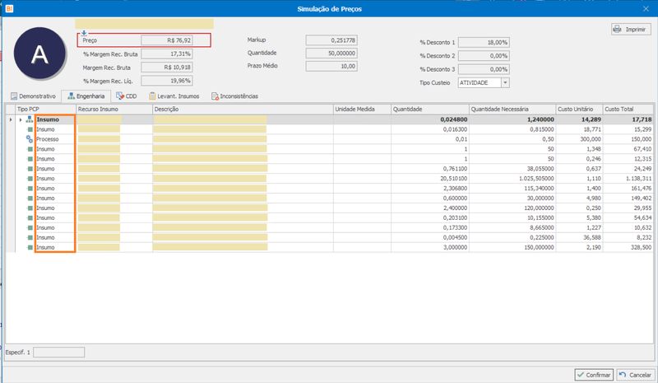Viewport: 658px width, 383px height.
Task: Select the Engenharia tab
Action: pyautogui.click(x=86, y=96)
